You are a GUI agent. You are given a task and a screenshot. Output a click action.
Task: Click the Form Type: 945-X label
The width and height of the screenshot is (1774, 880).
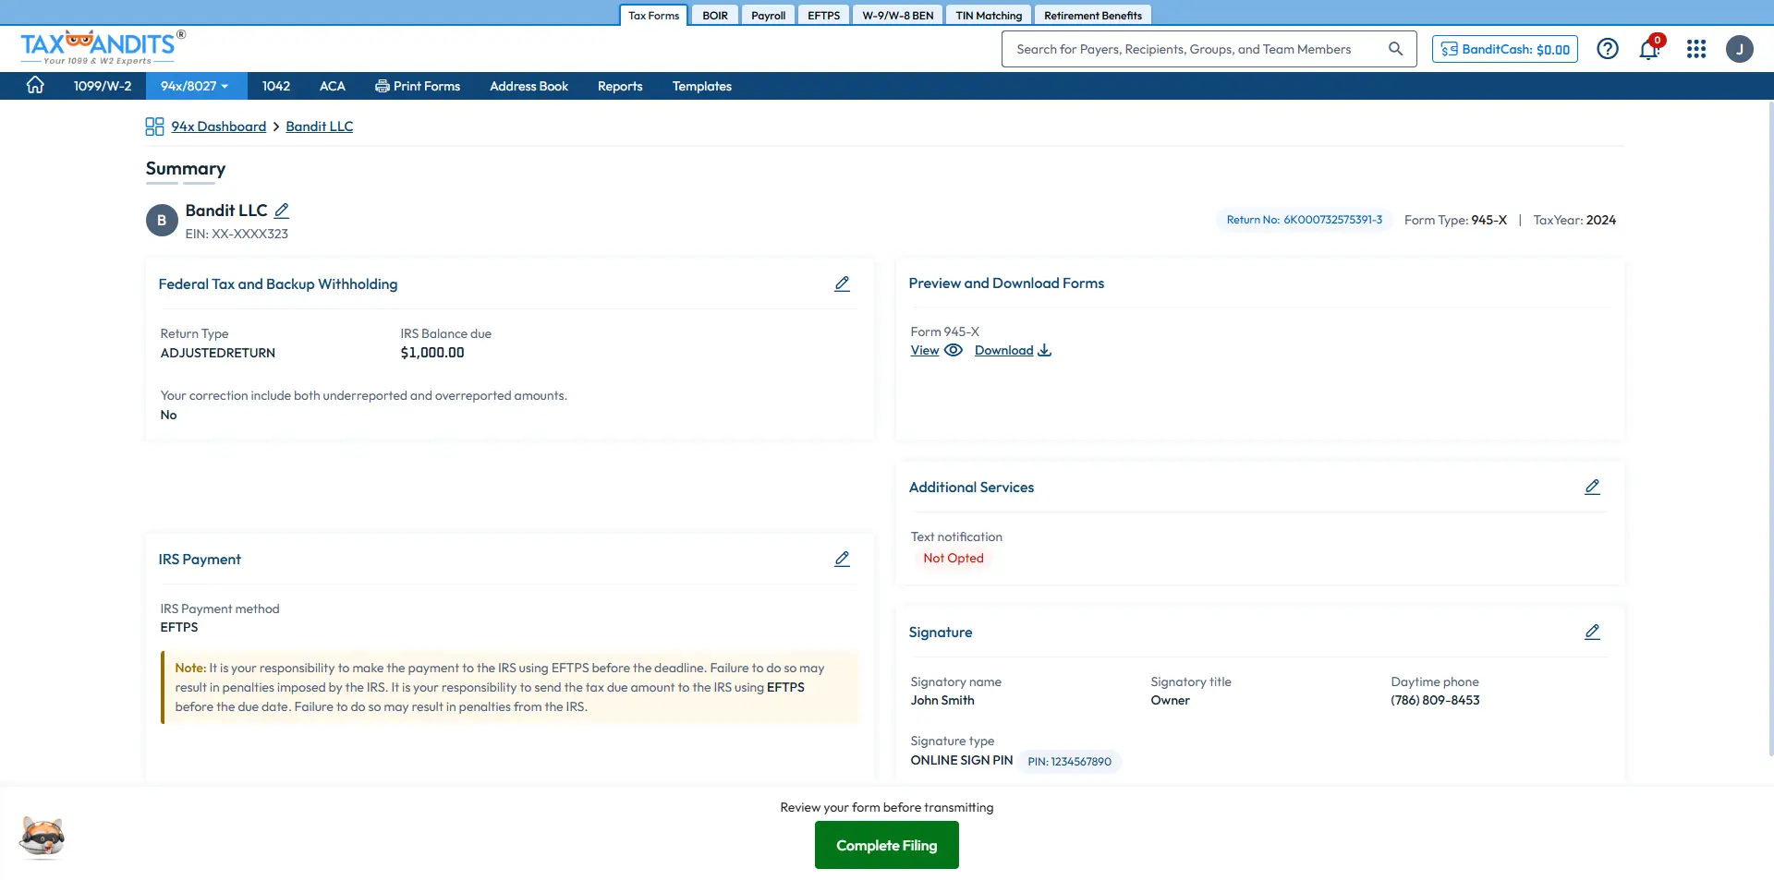(1455, 220)
